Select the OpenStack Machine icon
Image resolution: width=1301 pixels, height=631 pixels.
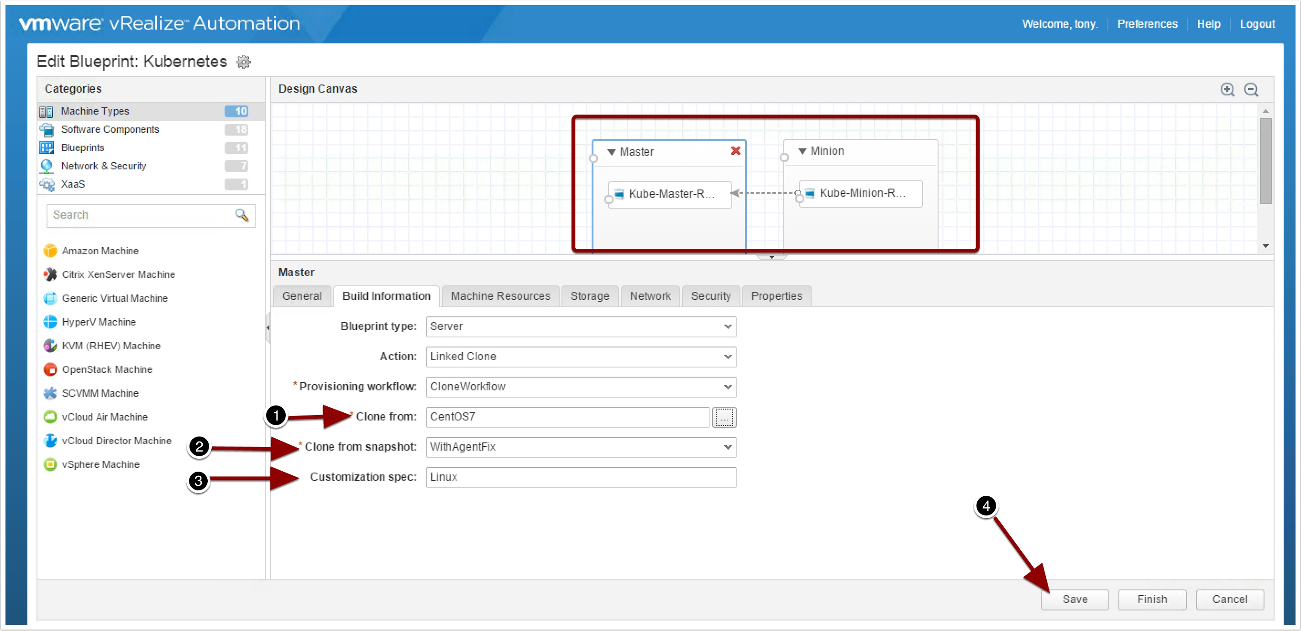tap(50, 369)
